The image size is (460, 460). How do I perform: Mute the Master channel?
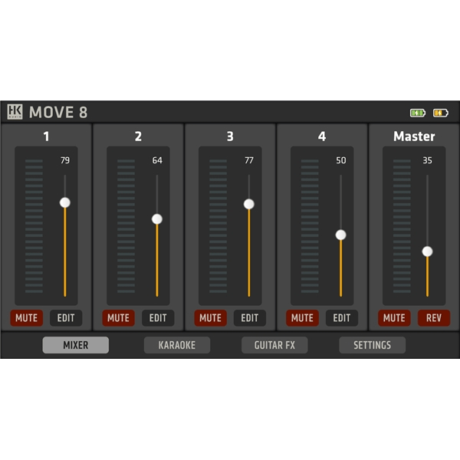pyautogui.click(x=394, y=318)
